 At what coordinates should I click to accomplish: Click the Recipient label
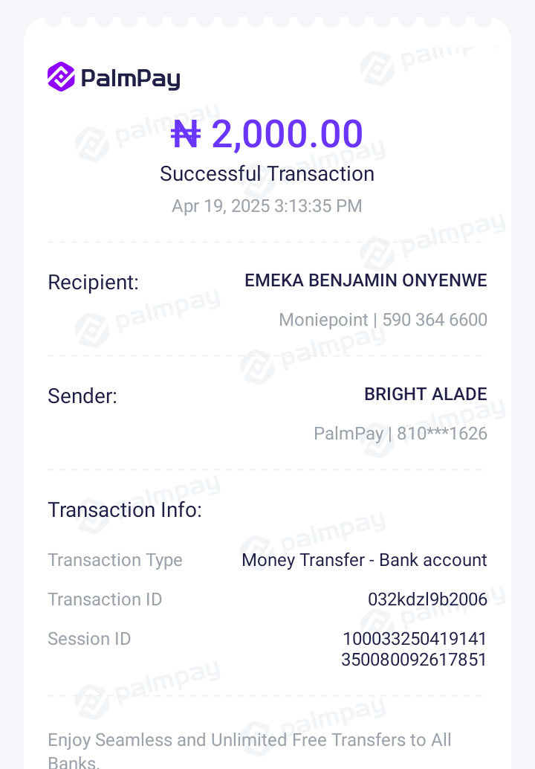tap(93, 283)
